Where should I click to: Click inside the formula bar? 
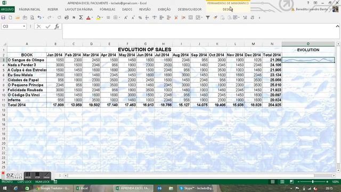point(199,31)
